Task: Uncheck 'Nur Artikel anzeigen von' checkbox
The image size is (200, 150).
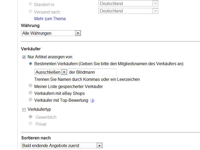Action: coord(24,57)
